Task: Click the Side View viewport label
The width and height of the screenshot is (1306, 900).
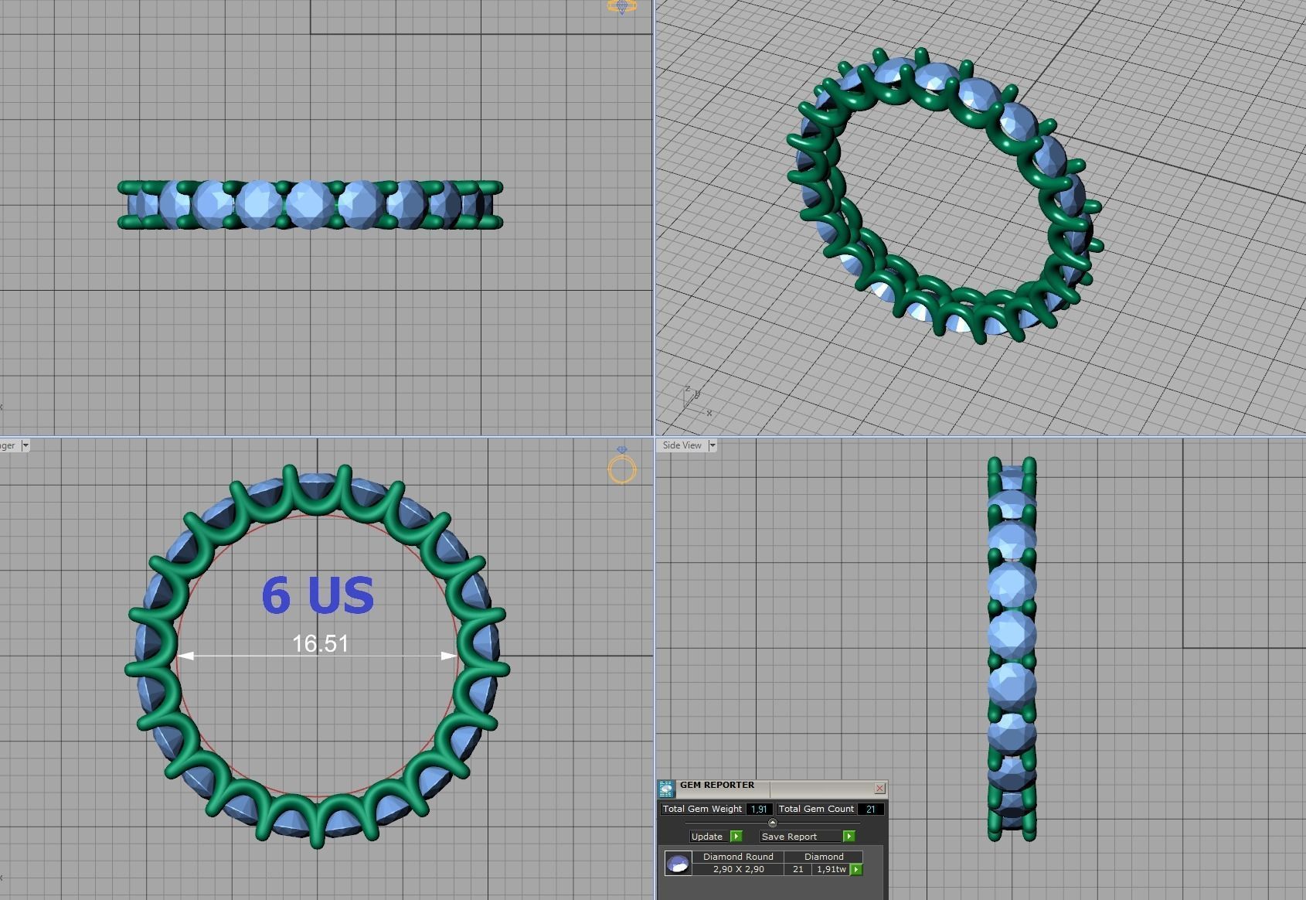Action: [682, 445]
